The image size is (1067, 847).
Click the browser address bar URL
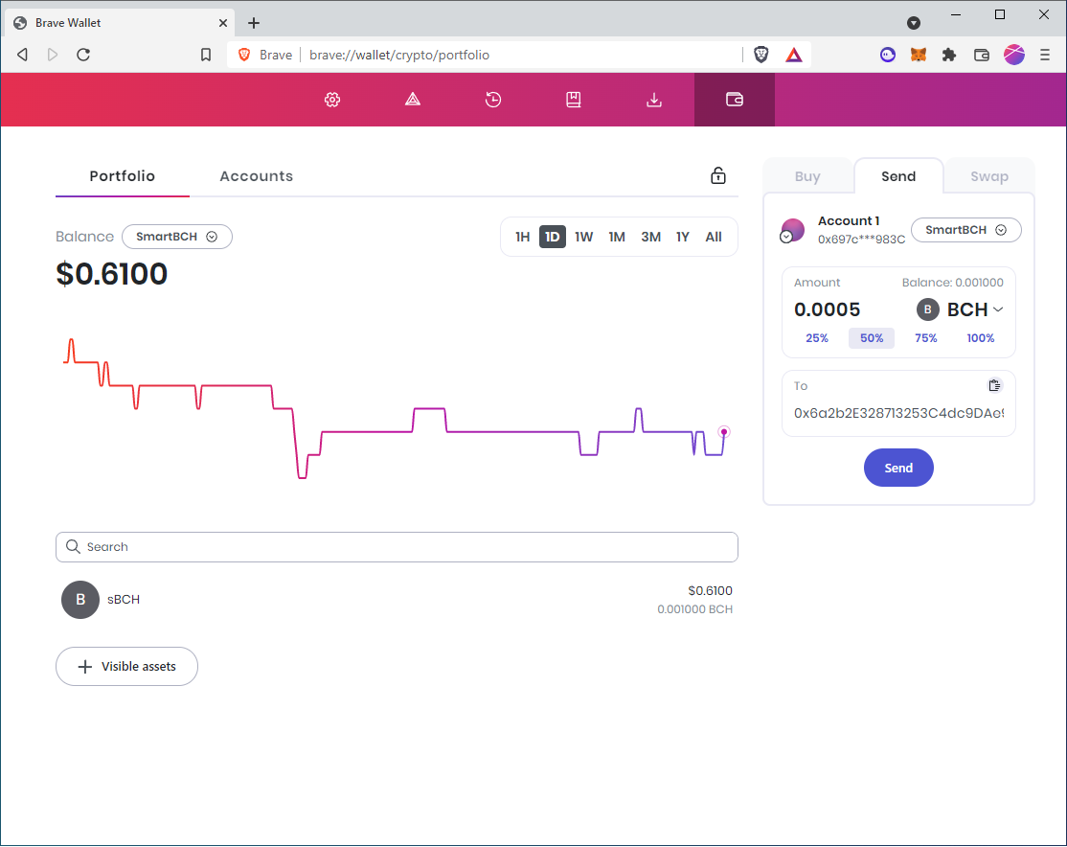tap(398, 56)
